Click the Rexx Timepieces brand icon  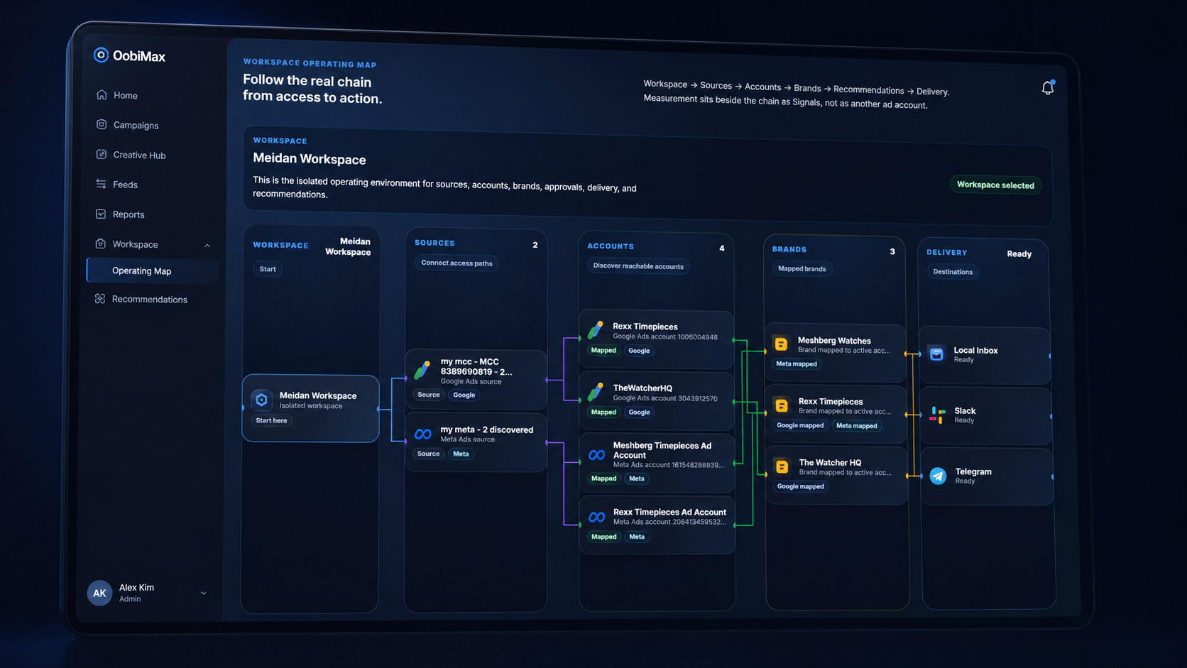(782, 405)
